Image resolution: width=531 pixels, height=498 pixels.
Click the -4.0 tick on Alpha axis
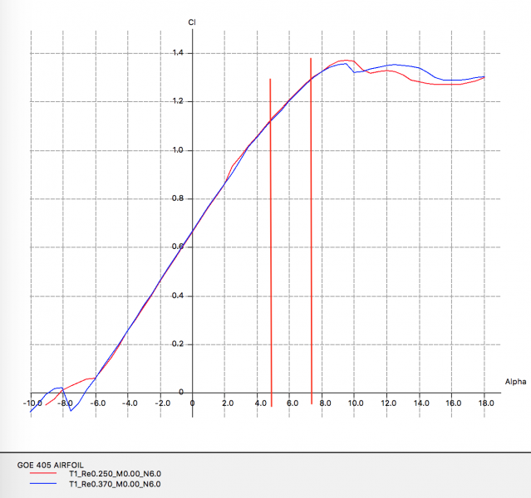tap(130, 403)
